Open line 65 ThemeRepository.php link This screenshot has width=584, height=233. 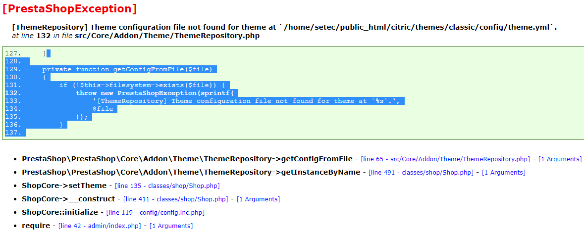point(445,159)
